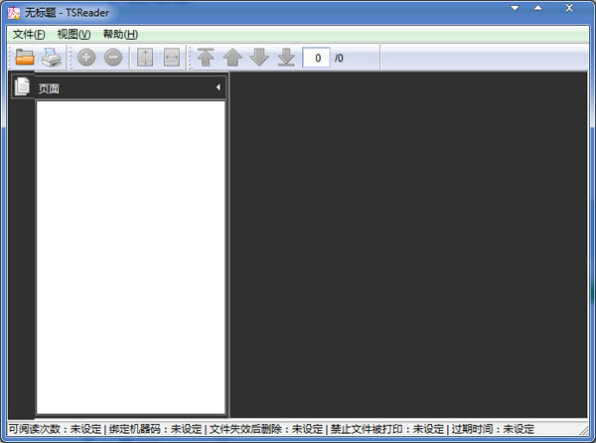Image resolution: width=596 pixels, height=443 pixels.
Task: Select the fit width icon
Action: [x=172, y=58]
